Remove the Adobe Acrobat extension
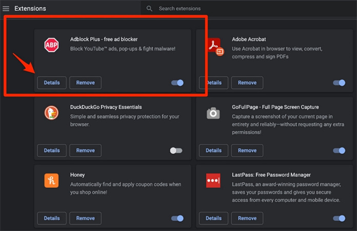This screenshot has height=231, width=357. tap(247, 83)
